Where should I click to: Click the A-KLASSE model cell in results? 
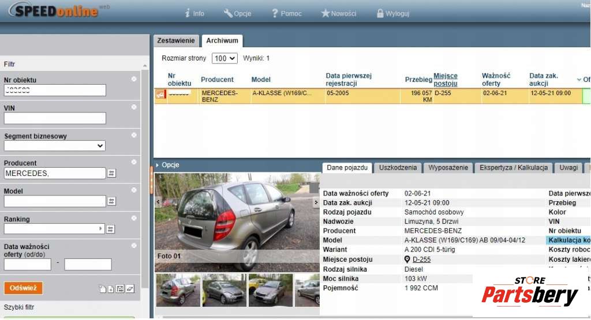coord(287,96)
